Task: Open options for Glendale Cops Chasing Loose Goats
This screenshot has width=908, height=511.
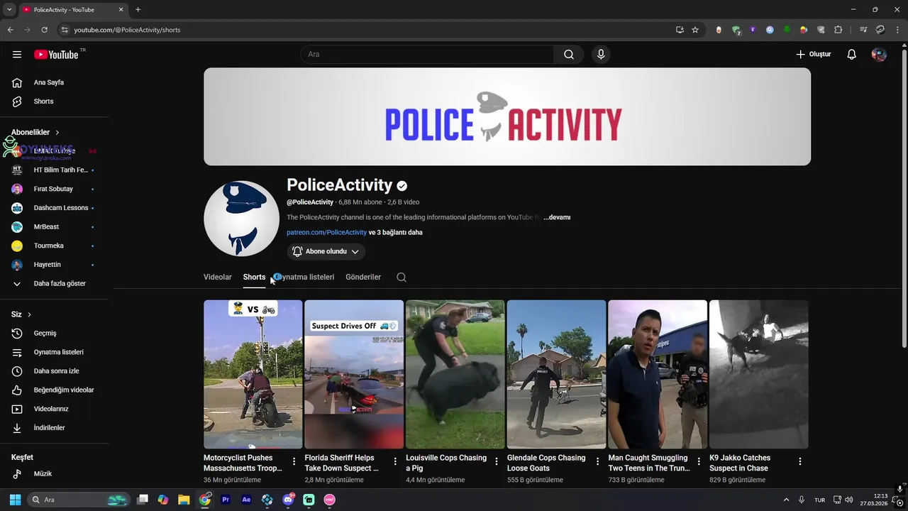Action: pos(597,461)
